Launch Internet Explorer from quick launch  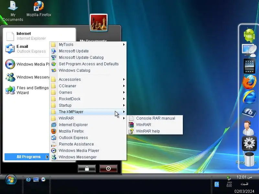28,179
